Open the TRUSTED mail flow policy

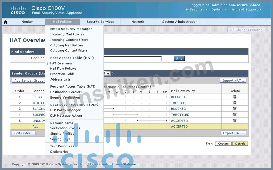point(178,103)
